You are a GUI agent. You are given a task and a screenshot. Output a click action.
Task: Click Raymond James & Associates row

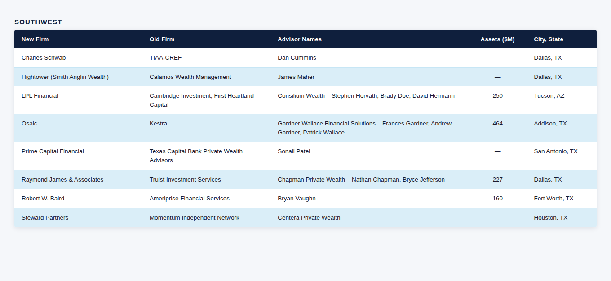pyautogui.click(x=62, y=180)
